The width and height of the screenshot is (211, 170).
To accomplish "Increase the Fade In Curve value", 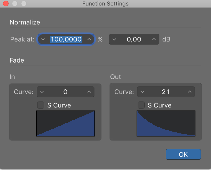I will click(89, 92).
